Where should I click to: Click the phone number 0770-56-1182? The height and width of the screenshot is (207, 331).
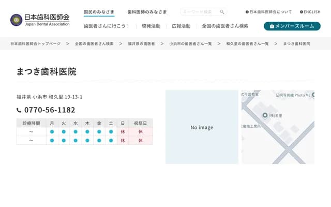tap(50, 110)
